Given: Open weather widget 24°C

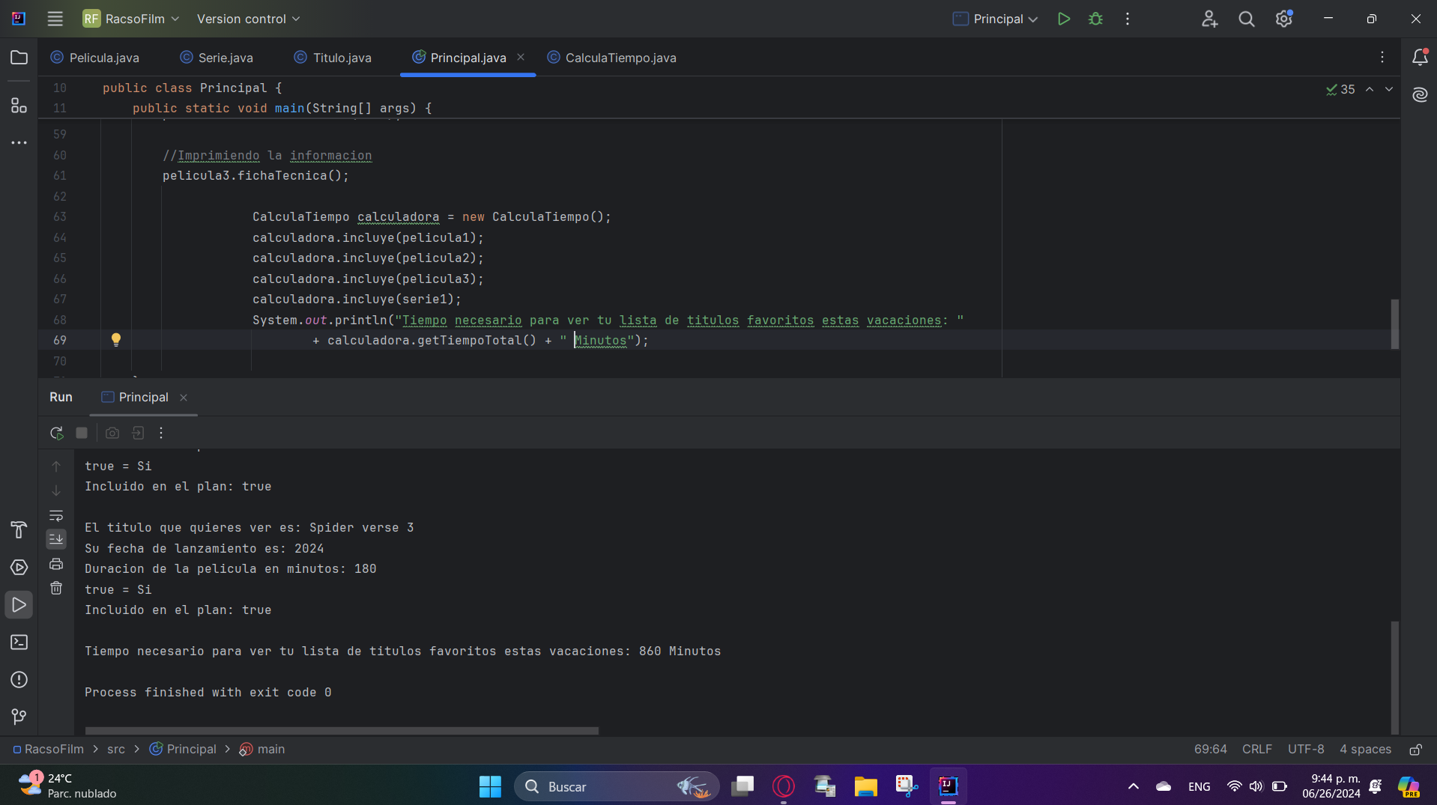Looking at the screenshot, I should click(x=67, y=786).
